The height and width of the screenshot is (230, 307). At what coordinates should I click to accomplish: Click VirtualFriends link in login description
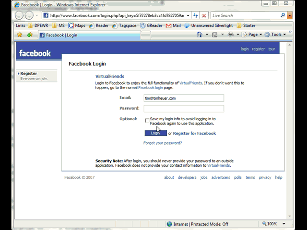190,83
